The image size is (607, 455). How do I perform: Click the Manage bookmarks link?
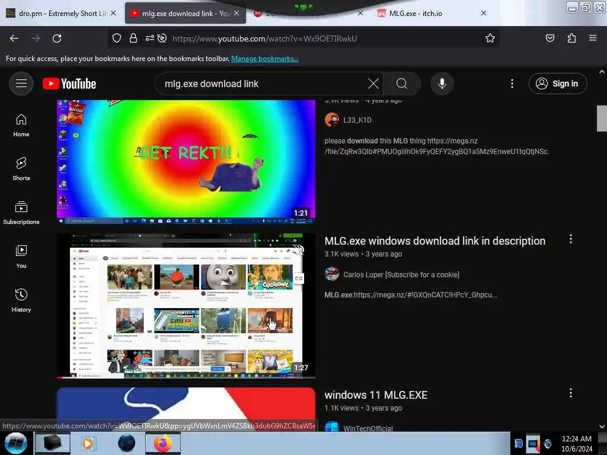pyautogui.click(x=265, y=59)
